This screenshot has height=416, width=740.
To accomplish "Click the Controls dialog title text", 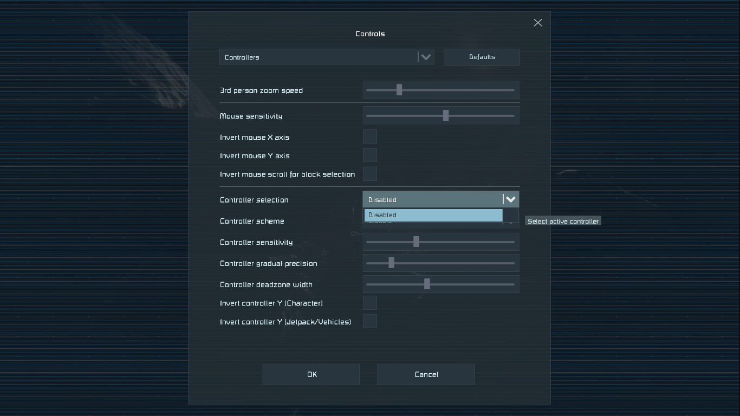I will [x=370, y=34].
